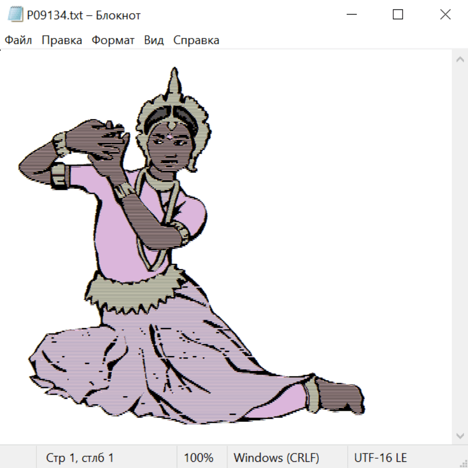
Task: Click the 'Стр 1, стлб 1' status bar field
Action: 80,458
